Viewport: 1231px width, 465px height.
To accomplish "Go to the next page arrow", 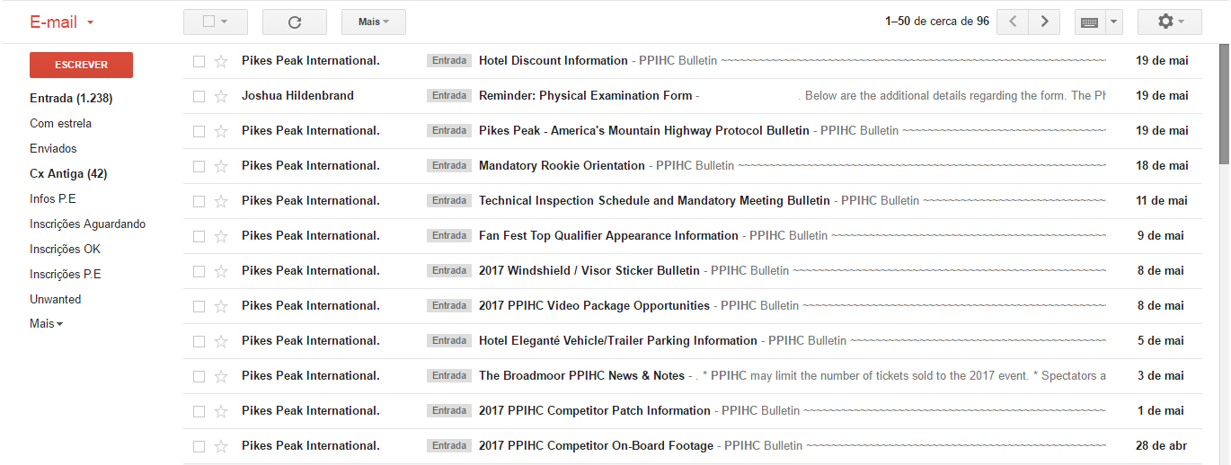I will tap(1044, 22).
